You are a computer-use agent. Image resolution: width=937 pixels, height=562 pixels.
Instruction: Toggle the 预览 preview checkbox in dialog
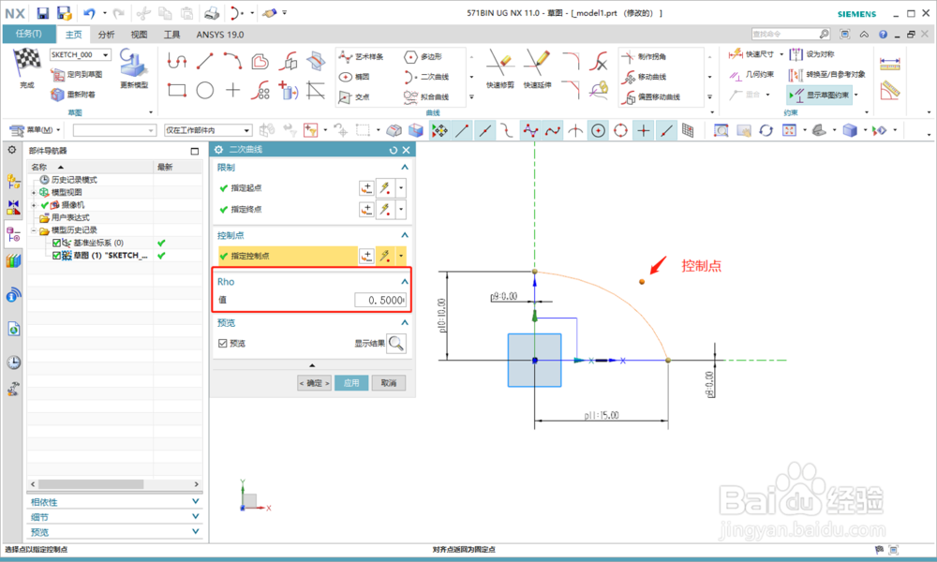coord(223,344)
